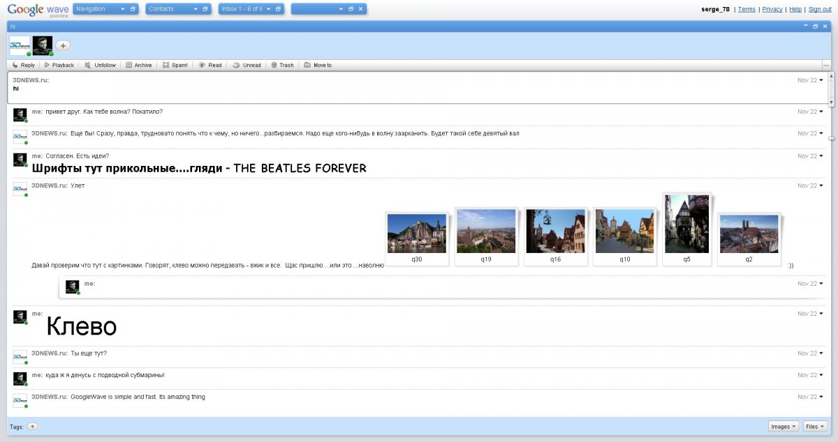Mark the wave as Read
Screen dimensions: 838x442
209,65
